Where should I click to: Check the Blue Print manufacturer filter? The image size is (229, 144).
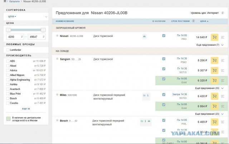coord(8,94)
